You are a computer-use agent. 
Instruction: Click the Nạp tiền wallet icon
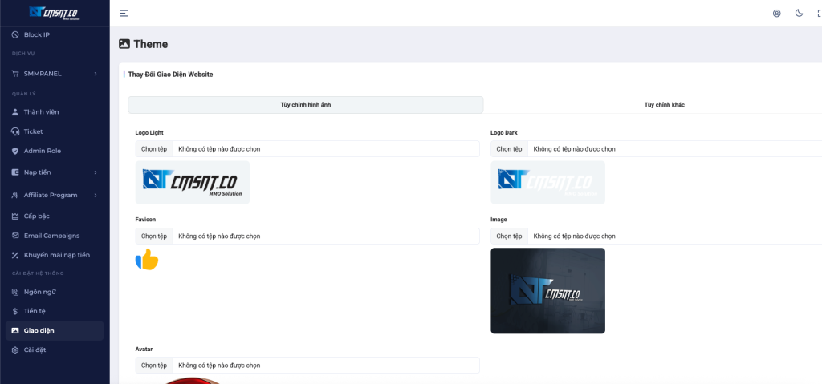15,172
